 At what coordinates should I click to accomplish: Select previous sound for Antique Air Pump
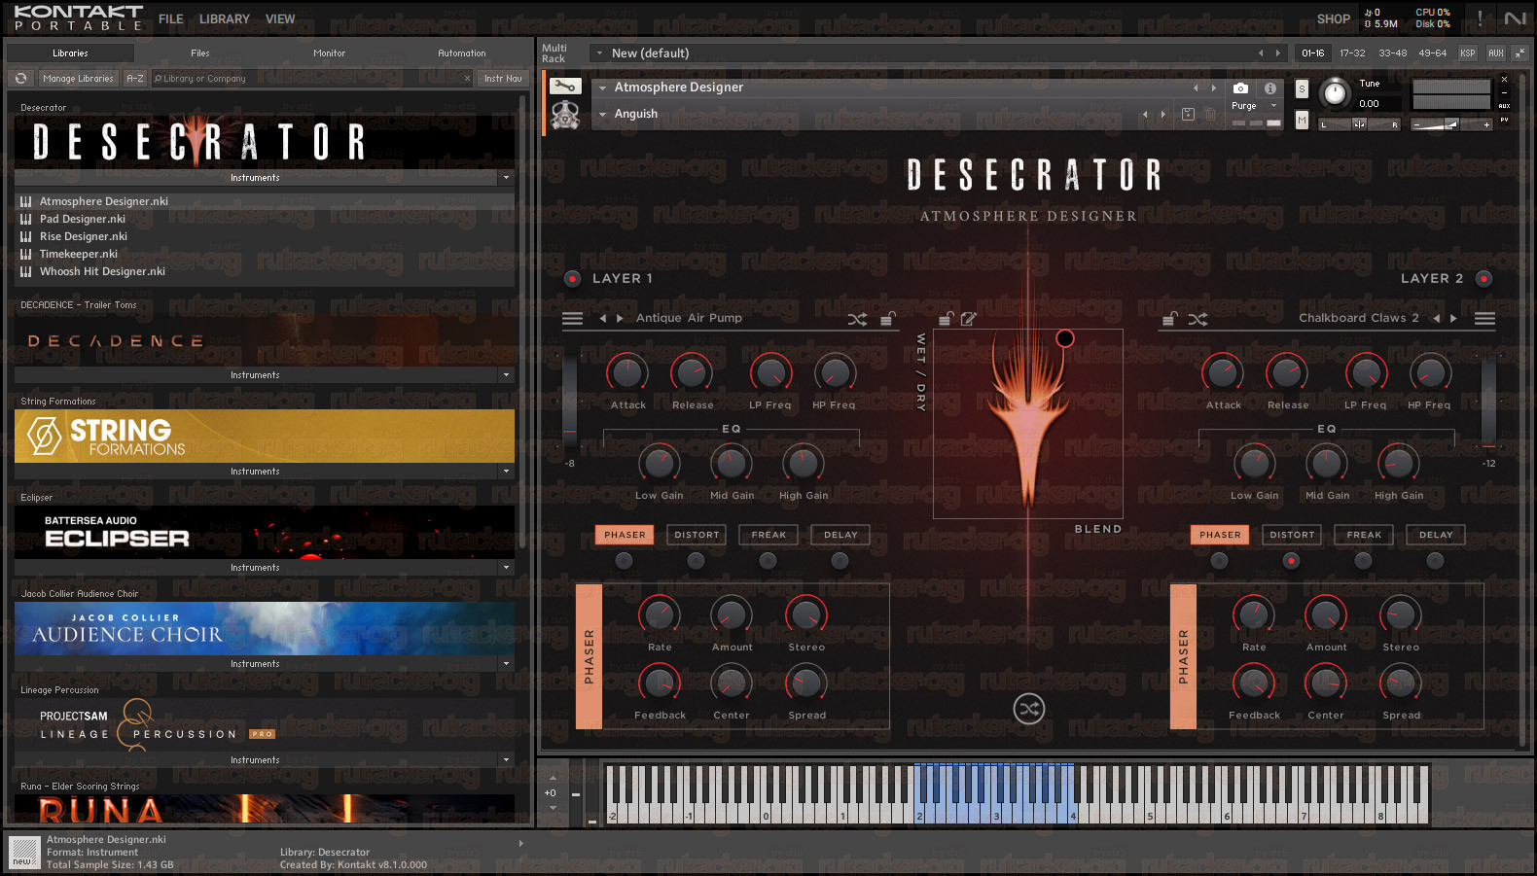coord(603,318)
